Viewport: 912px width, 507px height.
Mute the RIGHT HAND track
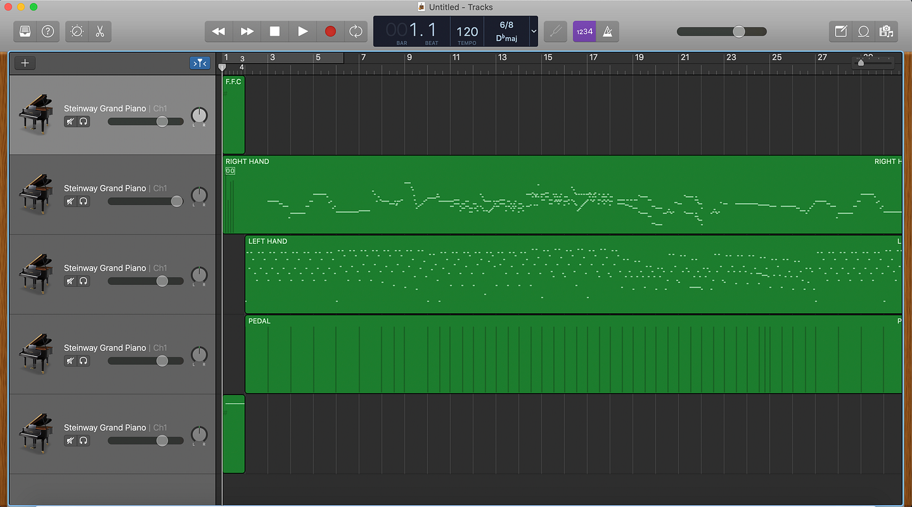pos(70,201)
